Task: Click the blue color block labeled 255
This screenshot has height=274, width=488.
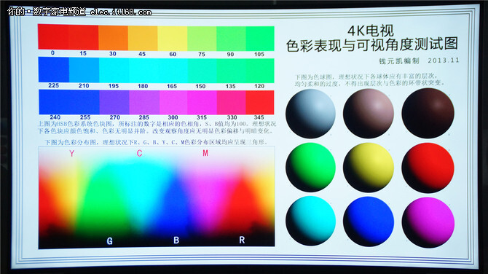Action: [x=84, y=102]
